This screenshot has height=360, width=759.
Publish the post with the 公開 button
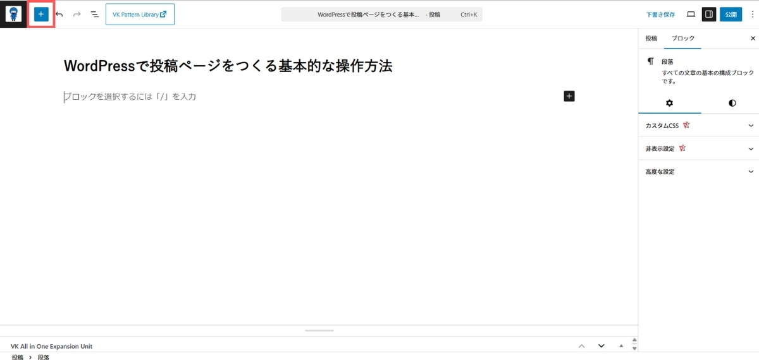(x=731, y=14)
